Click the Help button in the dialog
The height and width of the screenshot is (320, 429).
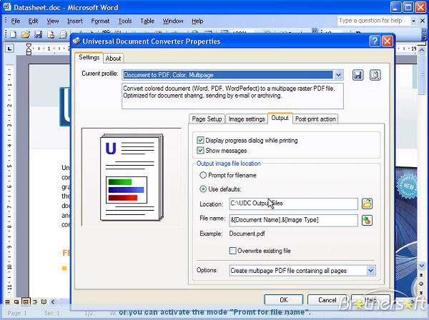tap(370, 300)
